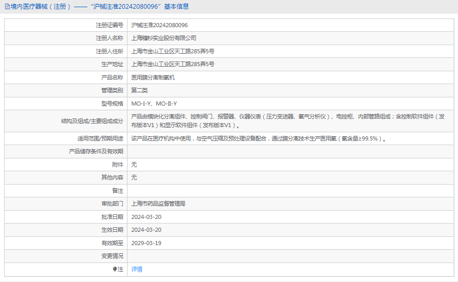The height and width of the screenshot is (282, 458).
Task: Select the value 上海市药品监督管理局
Action: (158, 204)
